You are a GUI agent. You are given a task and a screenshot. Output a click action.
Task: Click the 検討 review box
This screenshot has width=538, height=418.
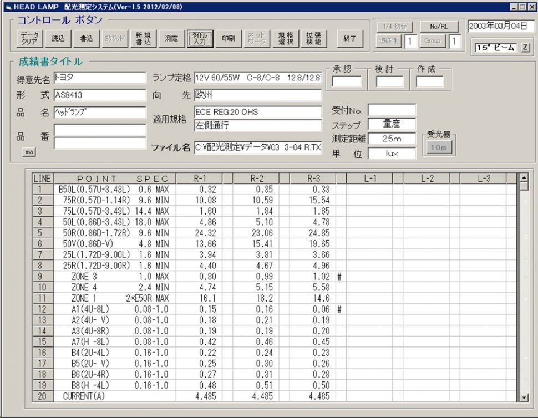tap(389, 81)
